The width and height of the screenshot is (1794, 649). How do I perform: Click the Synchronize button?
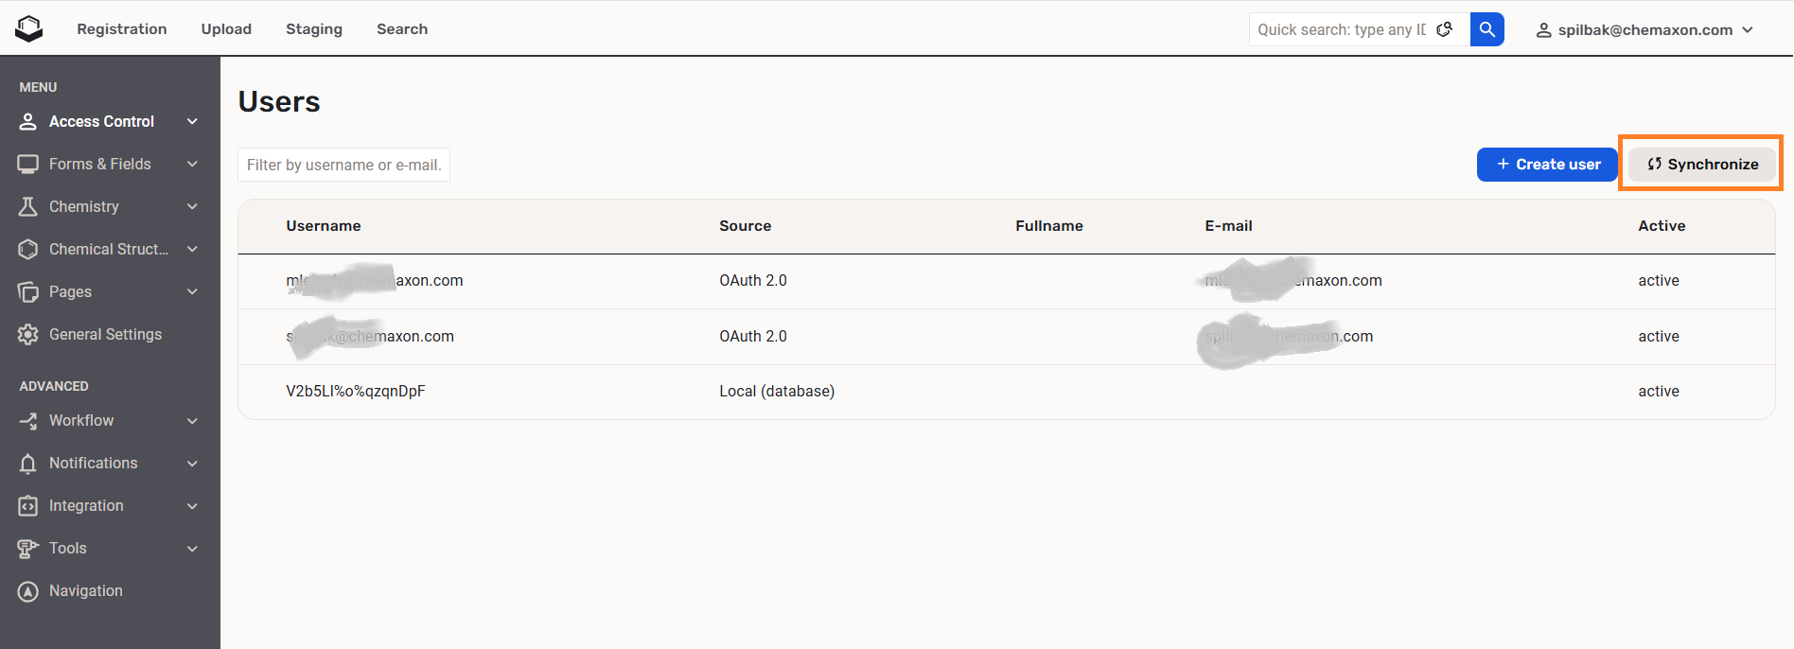pyautogui.click(x=1701, y=164)
